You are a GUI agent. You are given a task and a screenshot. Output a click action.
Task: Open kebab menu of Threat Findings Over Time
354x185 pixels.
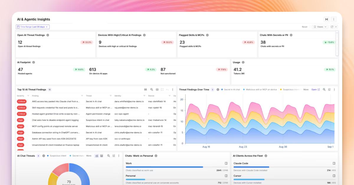pos(334,90)
